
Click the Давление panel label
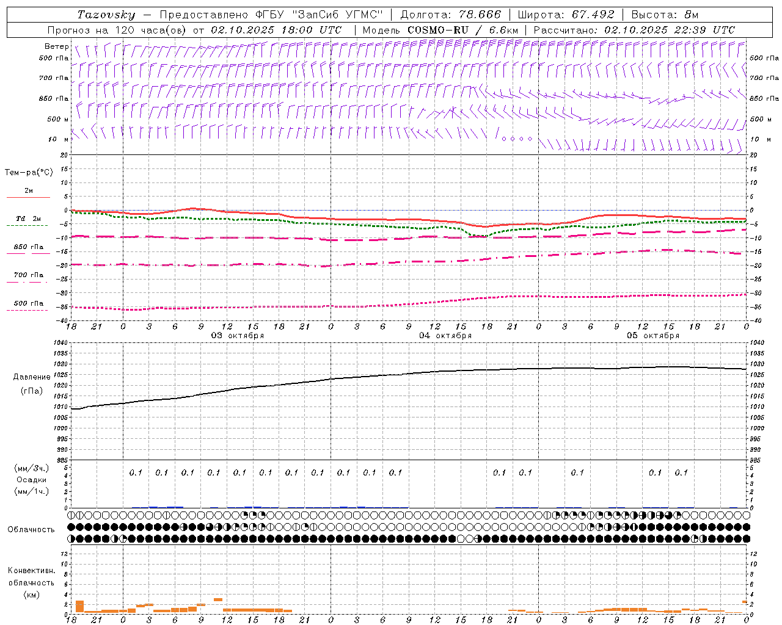pyautogui.click(x=32, y=377)
